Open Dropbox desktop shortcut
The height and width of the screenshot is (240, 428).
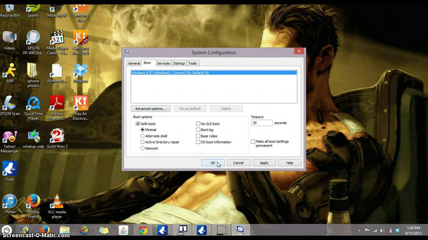81,73
